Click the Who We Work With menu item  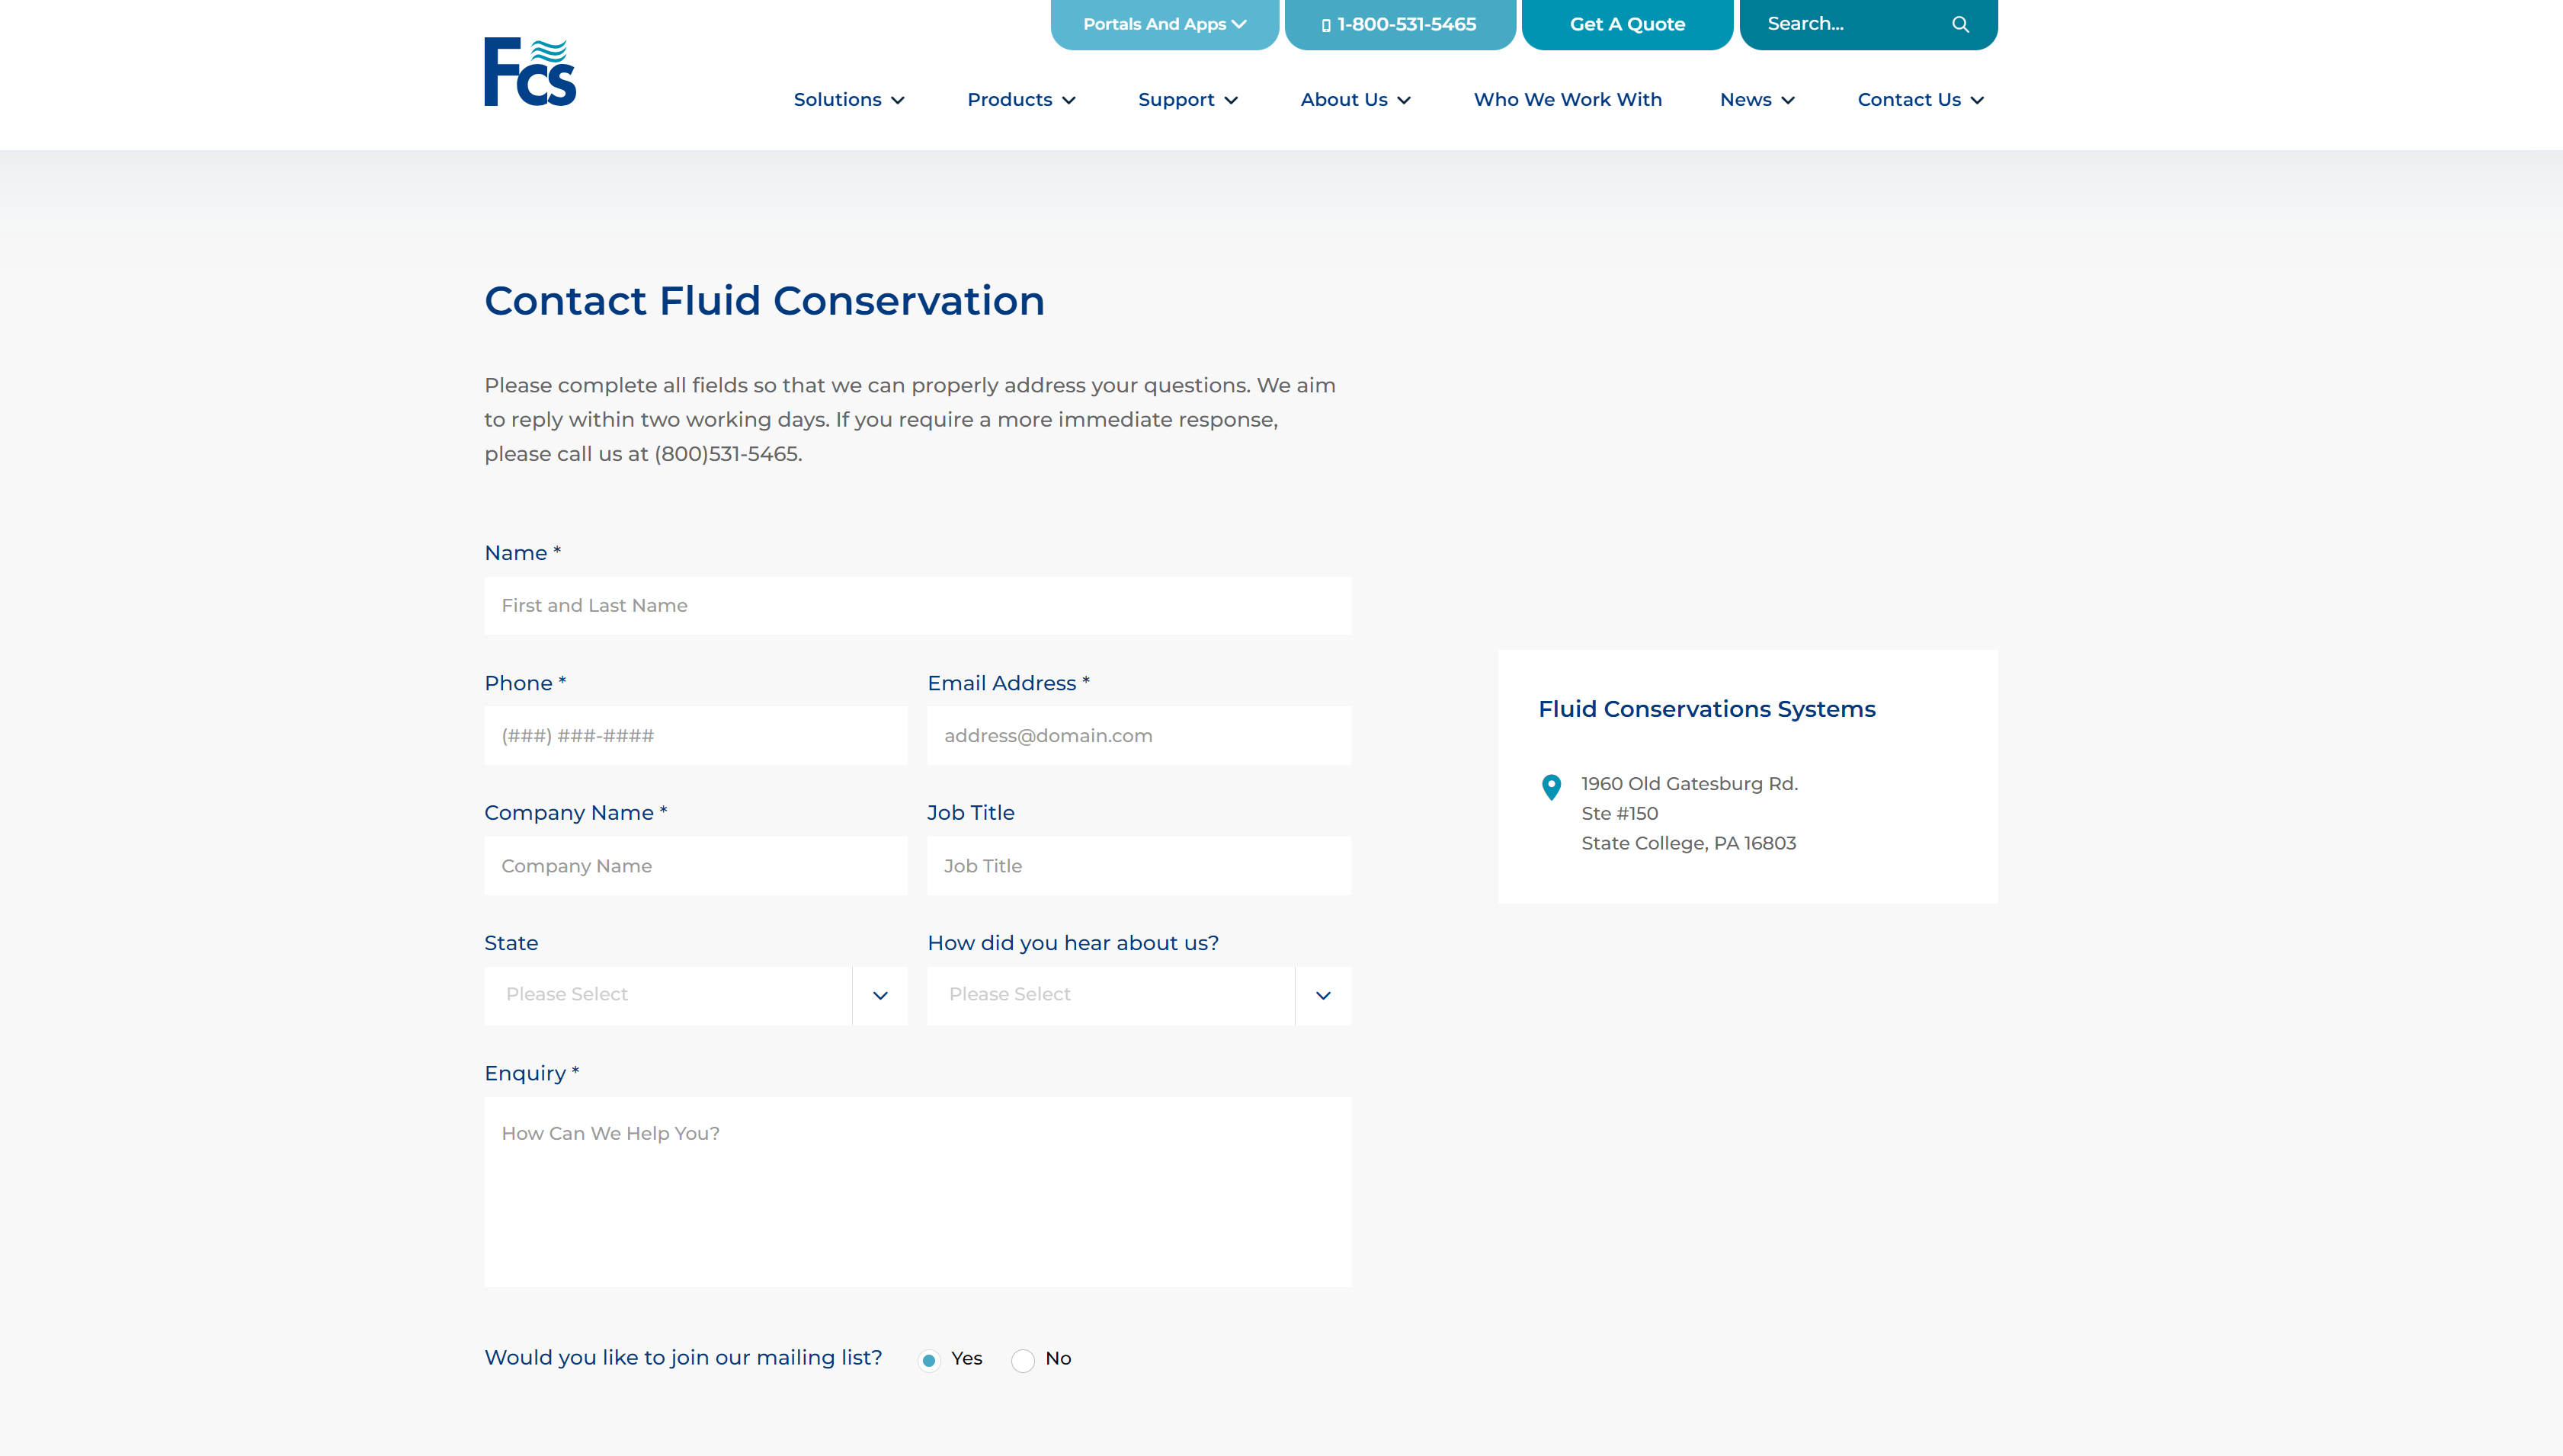click(1567, 98)
